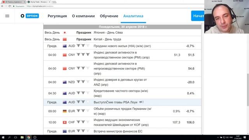Click the value 54,6 in CNY row
This screenshot has width=249, height=140.
click(191, 68)
